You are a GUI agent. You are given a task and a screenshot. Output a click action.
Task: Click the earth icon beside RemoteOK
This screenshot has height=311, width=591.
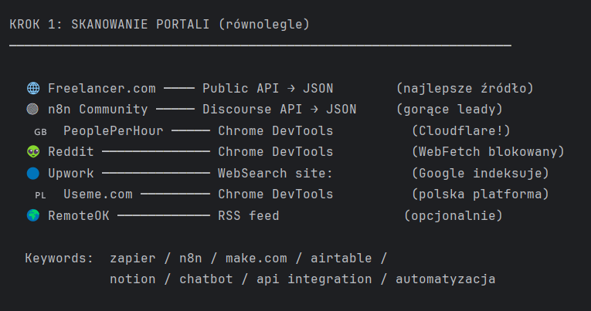(x=32, y=215)
